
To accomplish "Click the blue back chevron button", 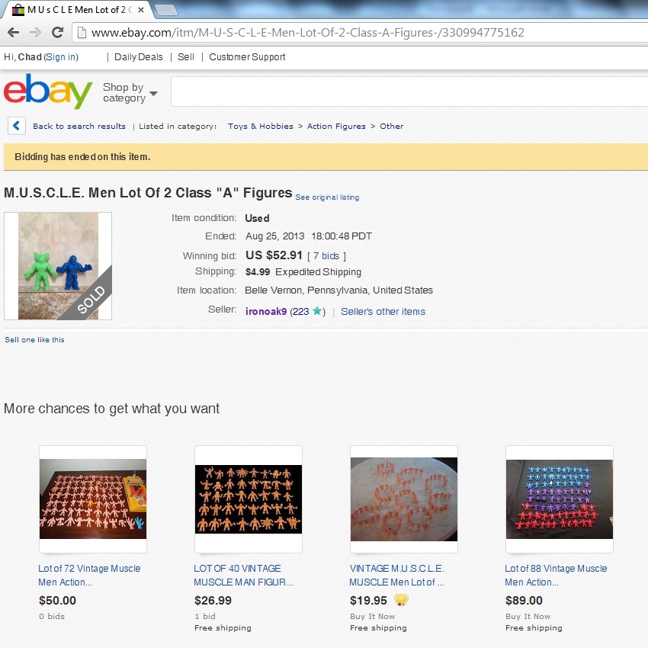I will pos(17,126).
